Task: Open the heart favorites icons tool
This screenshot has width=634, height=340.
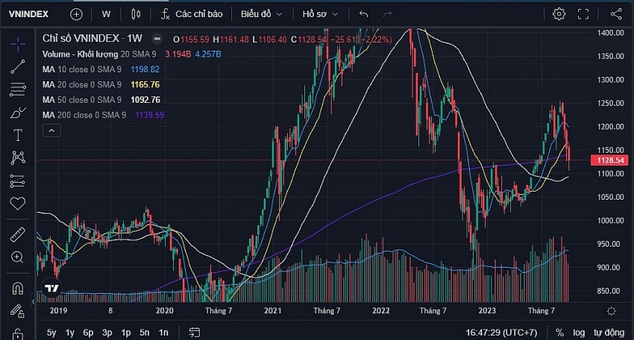Action: point(18,204)
